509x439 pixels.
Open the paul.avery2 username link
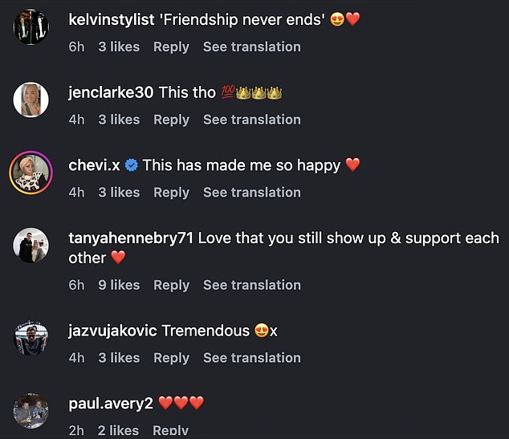[111, 403]
